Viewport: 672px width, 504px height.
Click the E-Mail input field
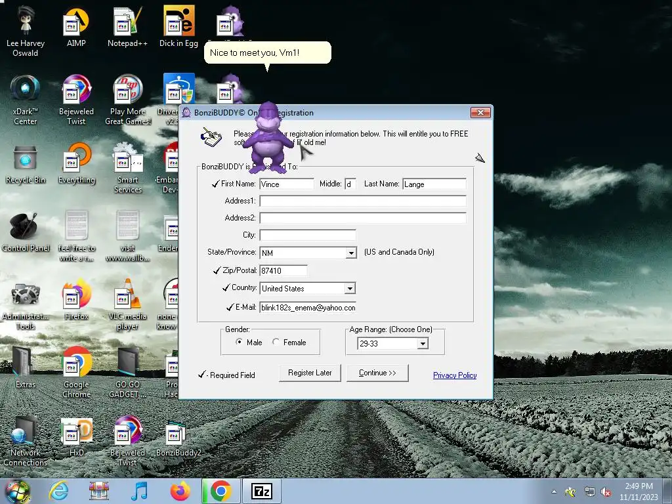pos(308,308)
